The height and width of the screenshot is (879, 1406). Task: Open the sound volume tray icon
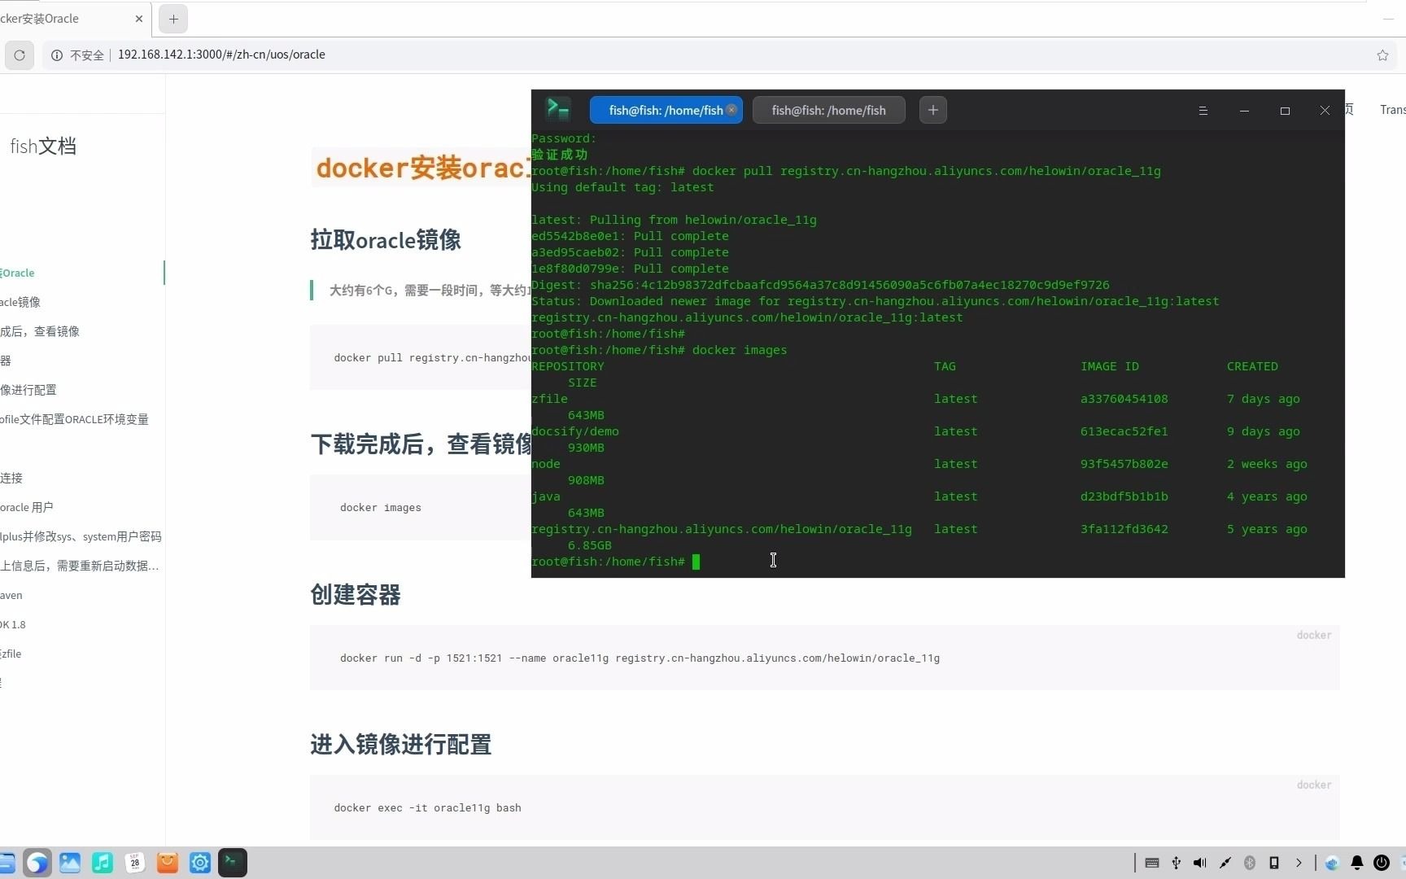pyautogui.click(x=1200, y=863)
